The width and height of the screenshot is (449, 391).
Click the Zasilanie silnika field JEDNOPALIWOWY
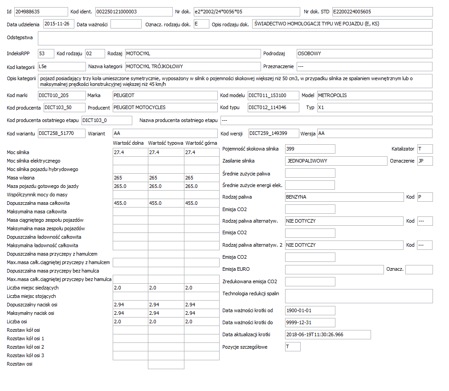(336, 161)
